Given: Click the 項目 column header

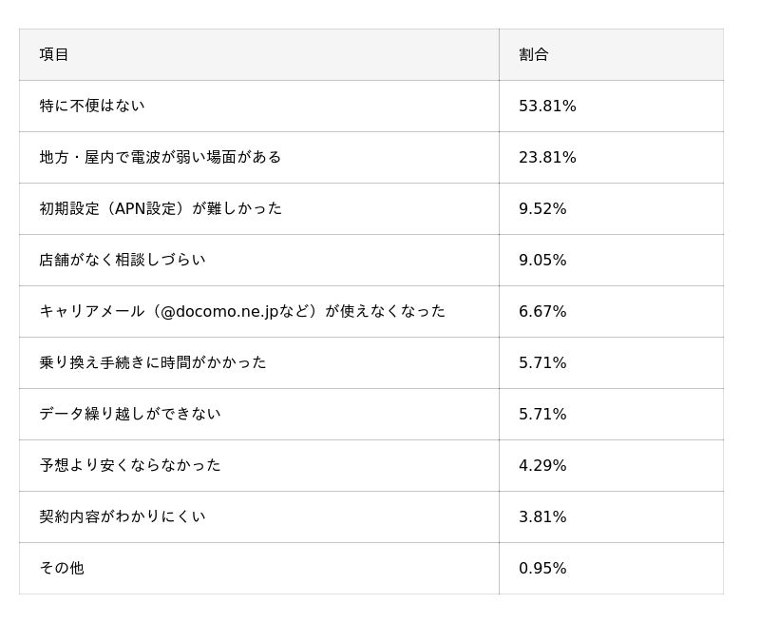Looking at the screenshot, I should (54, 54).
